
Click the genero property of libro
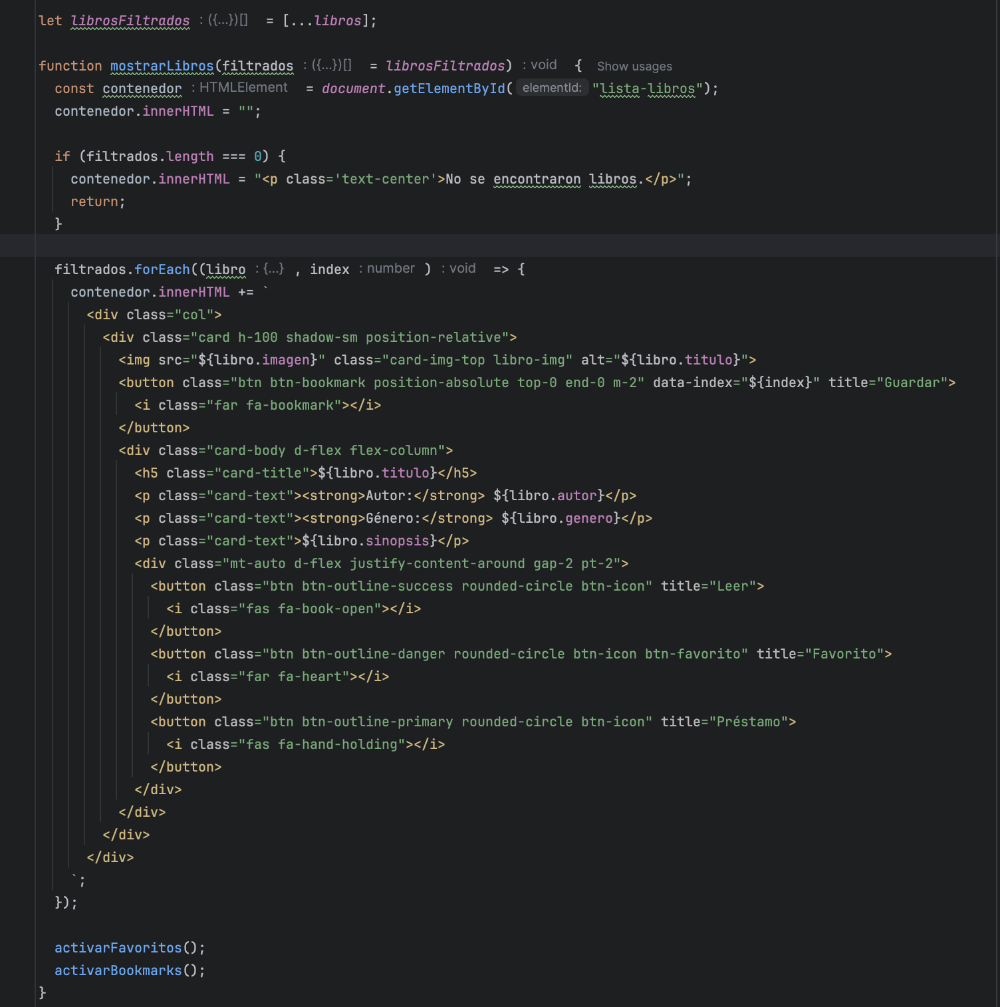(589, 518)
